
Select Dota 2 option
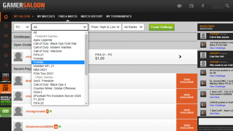58,92
